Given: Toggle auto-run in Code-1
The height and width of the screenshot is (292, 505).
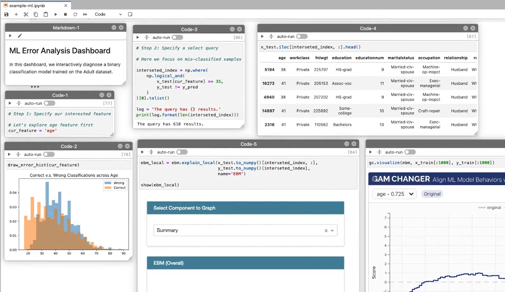Looking at the screenshot, I should tap(49, 103).
